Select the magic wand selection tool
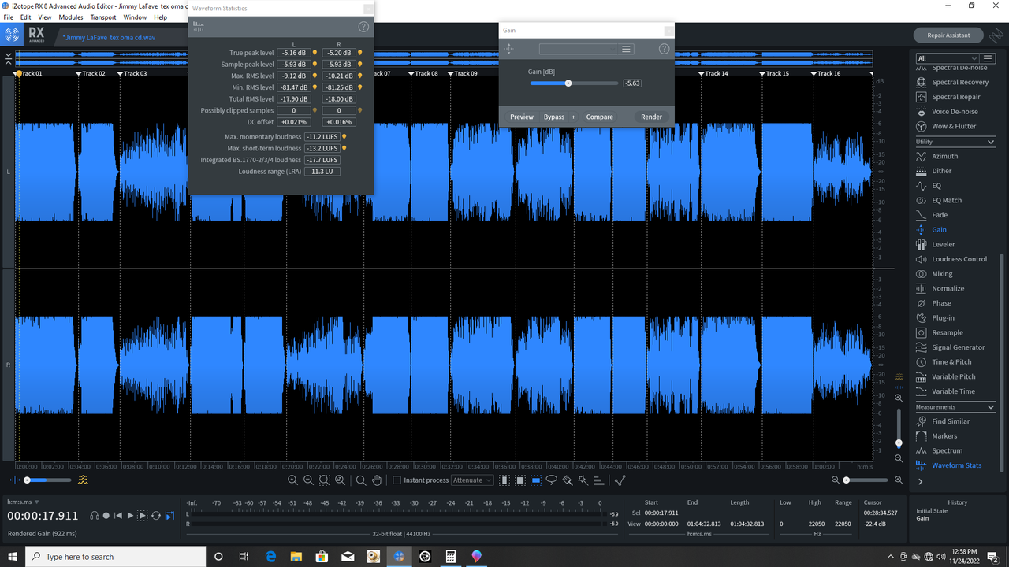The height and width of the screenshot is (567, 1009). (x=581, y=480)
